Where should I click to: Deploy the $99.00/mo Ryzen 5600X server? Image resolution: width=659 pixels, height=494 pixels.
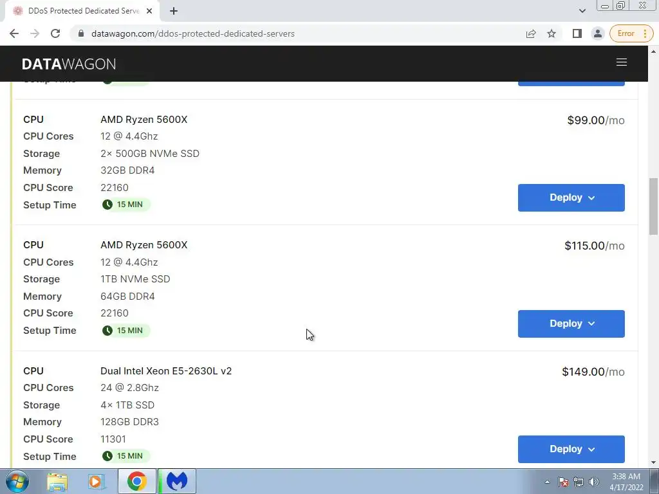tap(571, 198)
